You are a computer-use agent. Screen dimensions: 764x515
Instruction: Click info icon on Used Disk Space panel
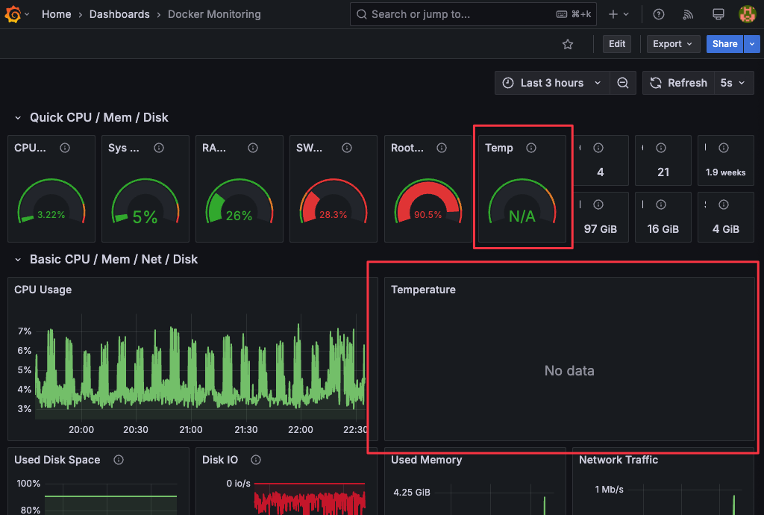coord(119,460)
